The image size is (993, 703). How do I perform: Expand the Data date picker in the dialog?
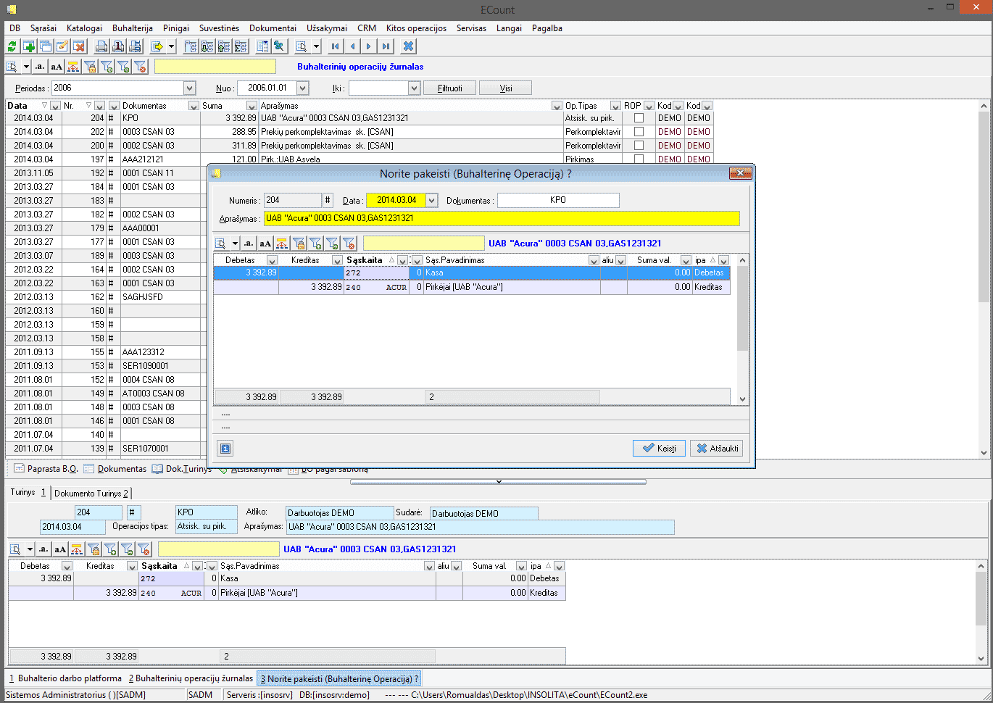pyautogui.click(x=432, y=201)
